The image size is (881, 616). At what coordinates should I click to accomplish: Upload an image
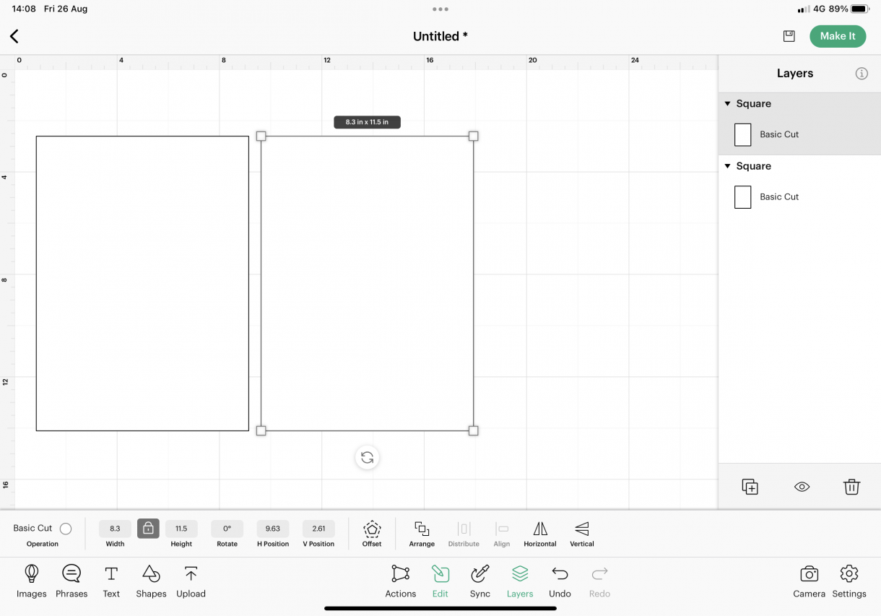(191, 581)
